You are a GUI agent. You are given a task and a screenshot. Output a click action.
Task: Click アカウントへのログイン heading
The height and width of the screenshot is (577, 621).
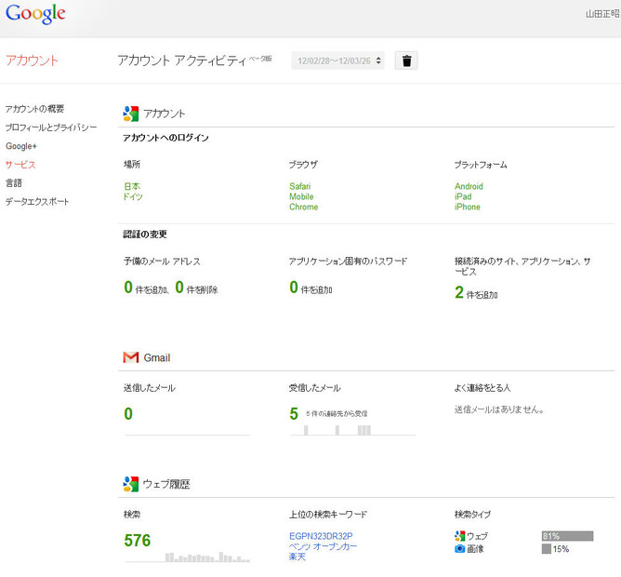pyautogui.click(x=165, y=138)
